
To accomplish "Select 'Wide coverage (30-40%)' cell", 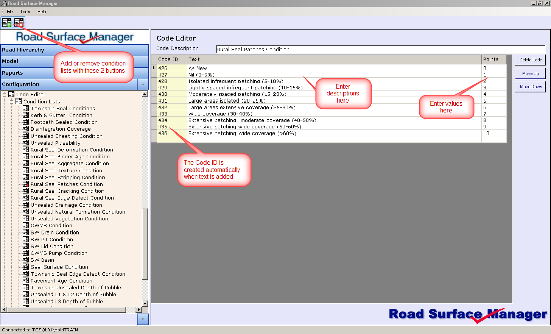I will [334, 114].
